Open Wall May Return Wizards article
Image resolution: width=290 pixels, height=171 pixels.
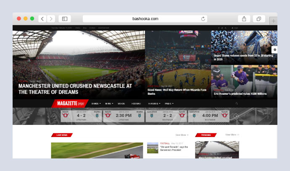177,92
